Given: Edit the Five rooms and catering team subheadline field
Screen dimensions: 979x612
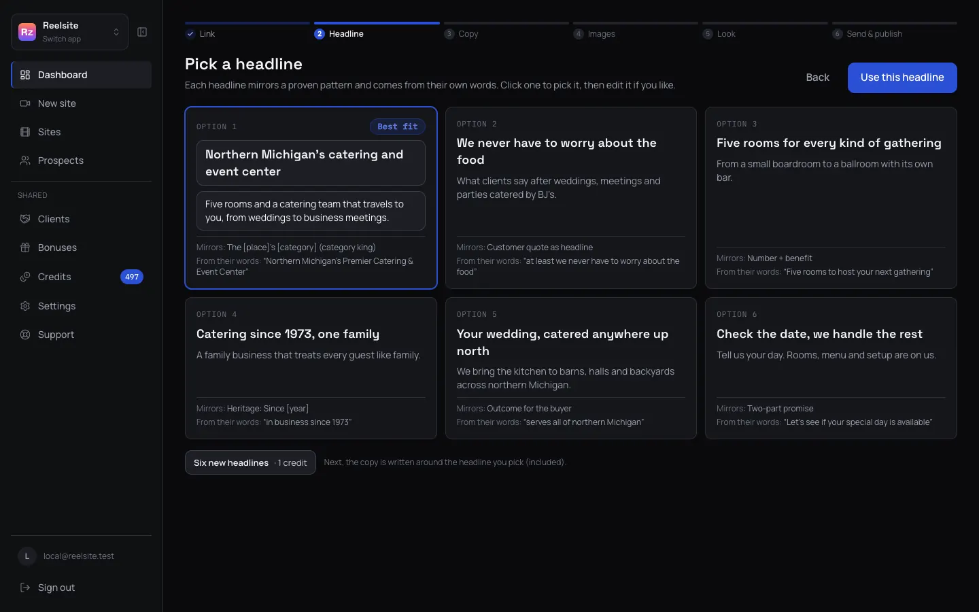Looking at the screenshot, I should coord(311,211).
